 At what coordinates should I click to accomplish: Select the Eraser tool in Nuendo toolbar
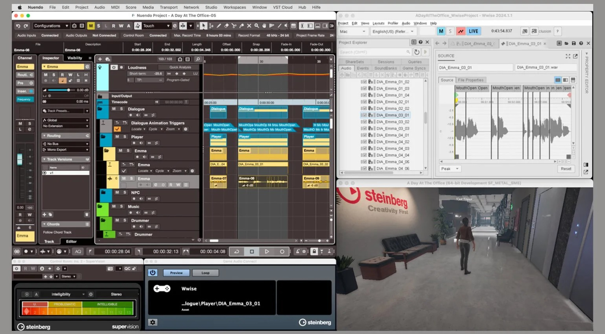coord(226,26)
